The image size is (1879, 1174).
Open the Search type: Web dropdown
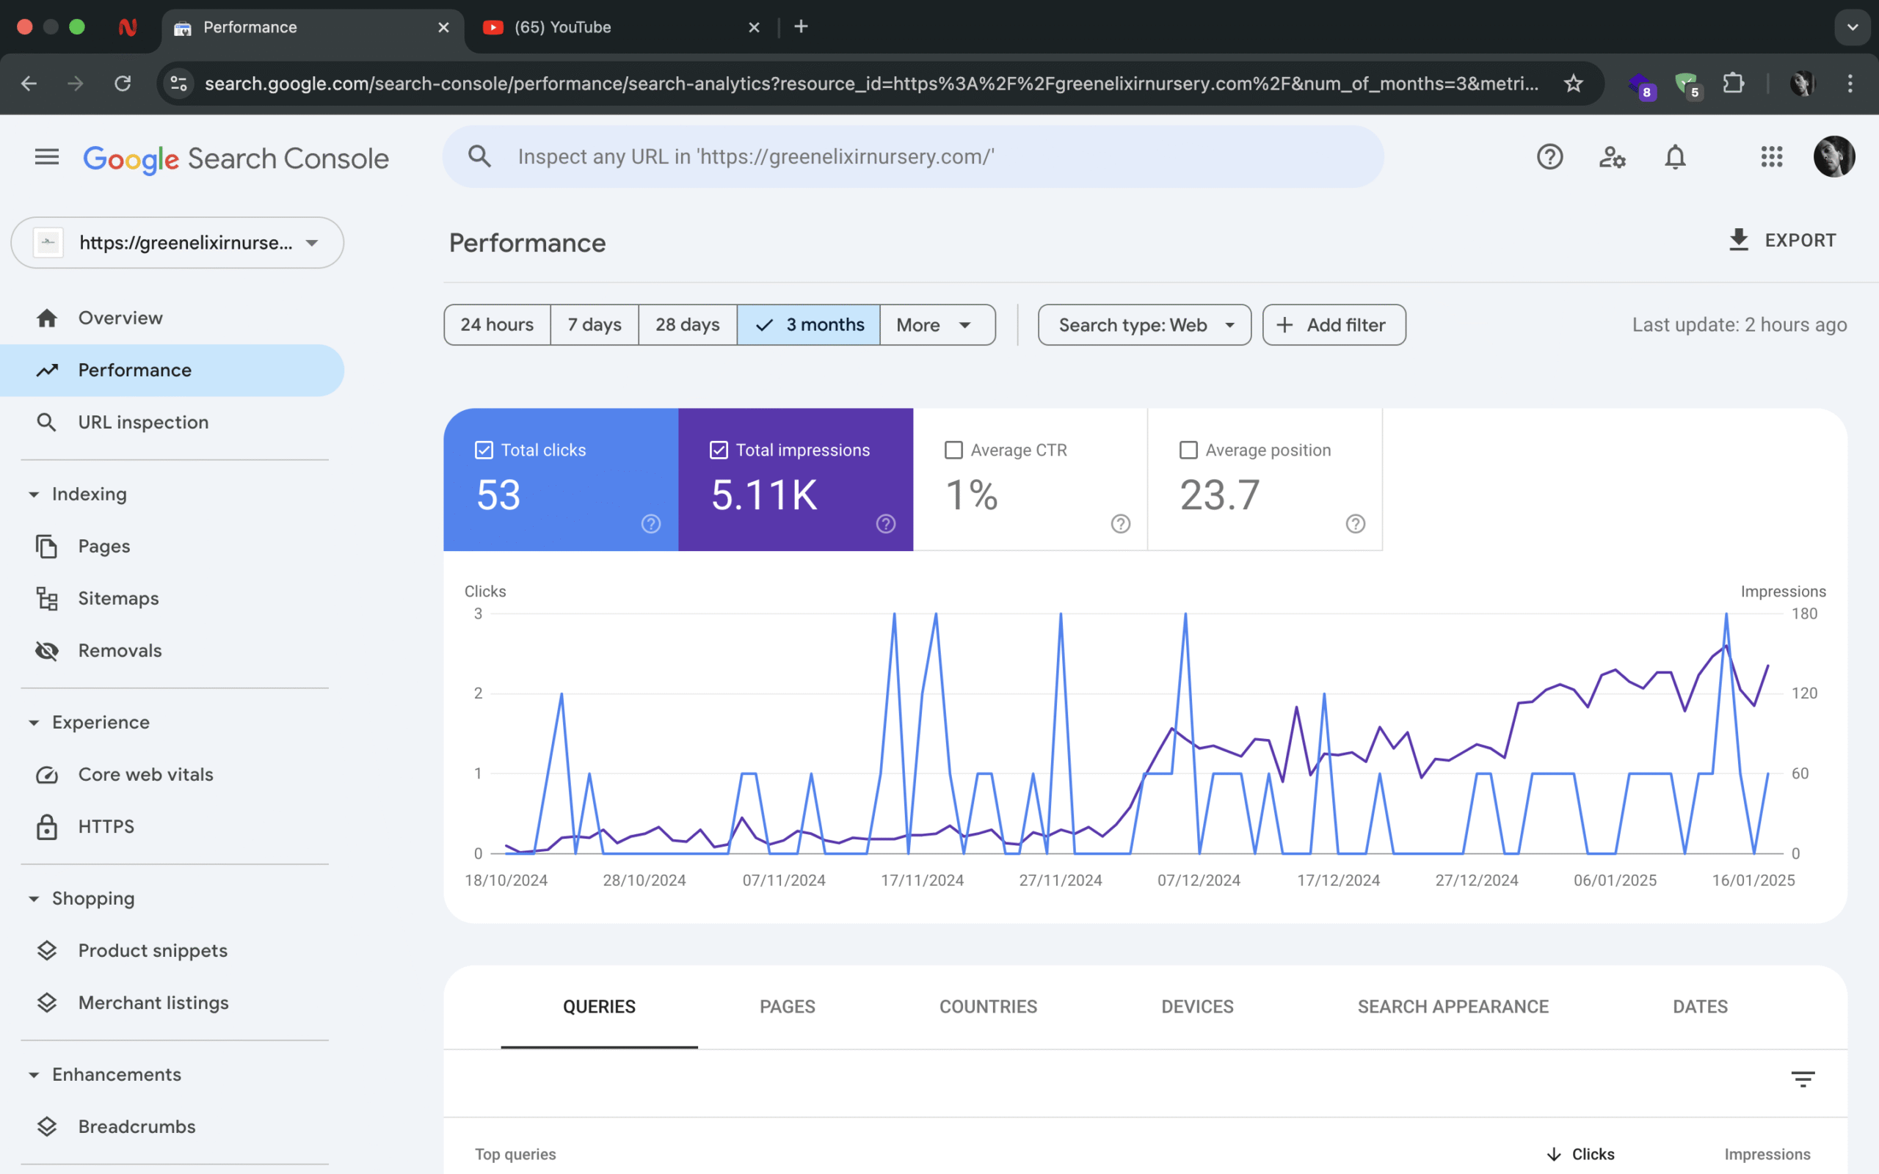(x=1144, y=325)
